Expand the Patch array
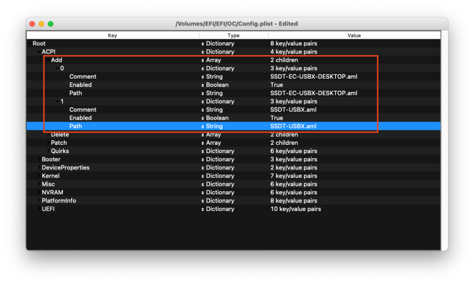The height and width of the screenshot is (285, 474). [48, 142]
